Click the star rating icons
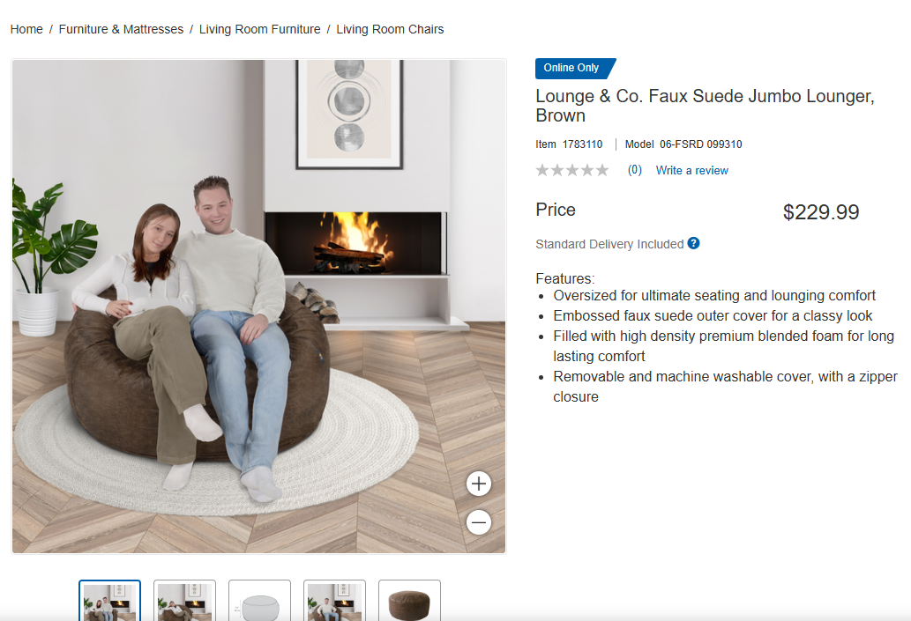 point(572,170)
